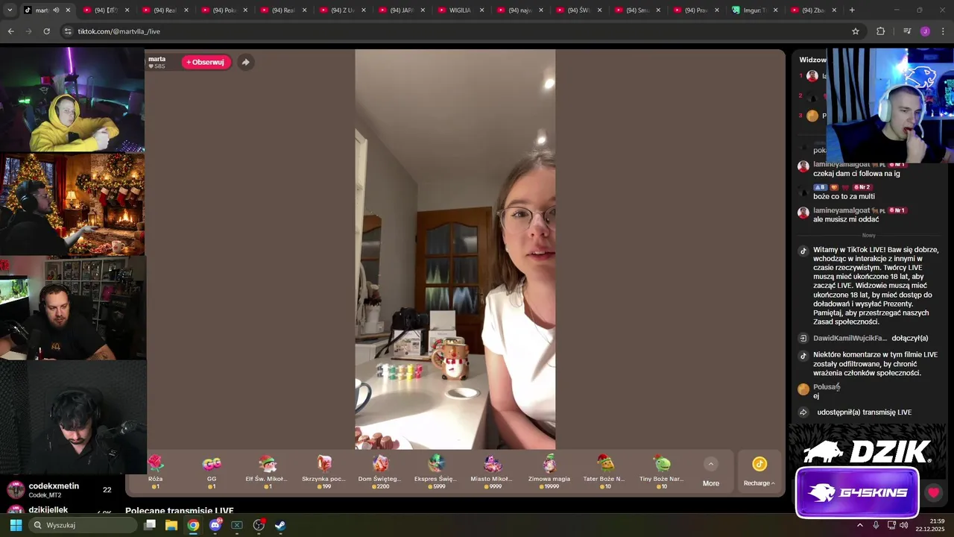Go back with the browser back arrow

pyautogui.click(x=10, y=31)
